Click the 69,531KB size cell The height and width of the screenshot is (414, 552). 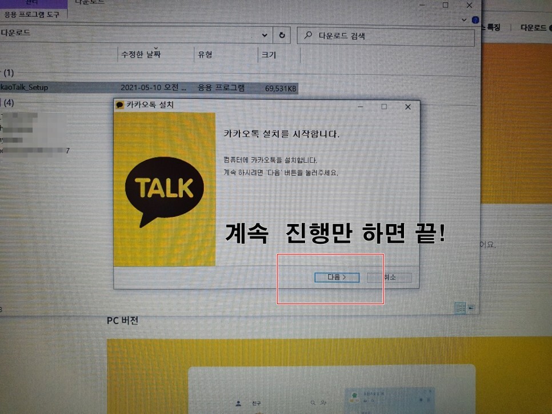coord(281,89)
